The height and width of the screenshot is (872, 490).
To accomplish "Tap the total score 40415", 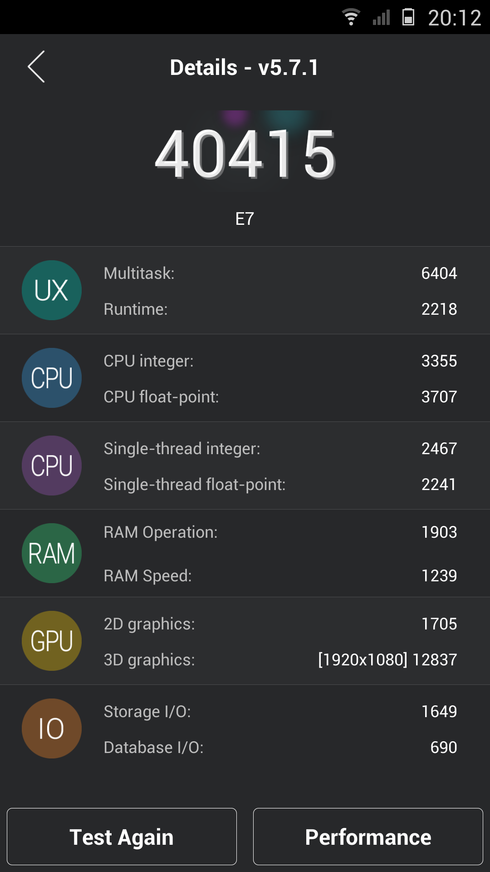I will coord(245,154).
